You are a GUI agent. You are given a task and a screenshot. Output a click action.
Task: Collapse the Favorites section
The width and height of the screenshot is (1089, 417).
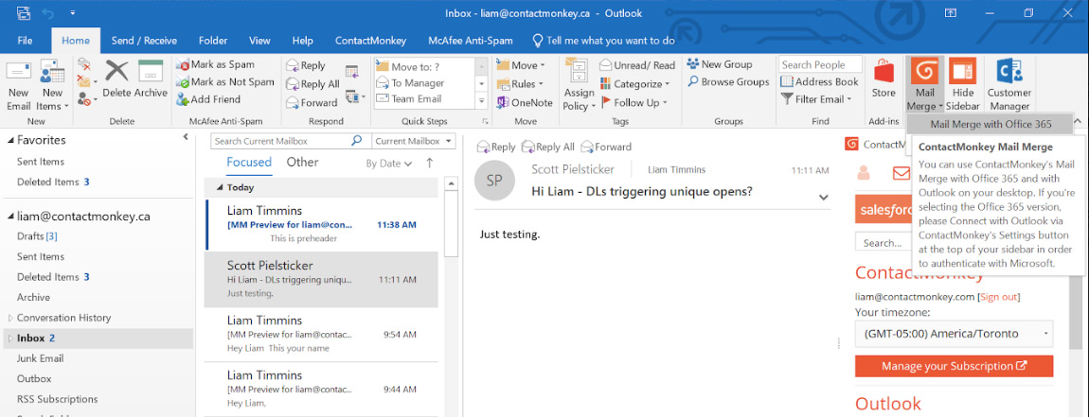point(10,140)
